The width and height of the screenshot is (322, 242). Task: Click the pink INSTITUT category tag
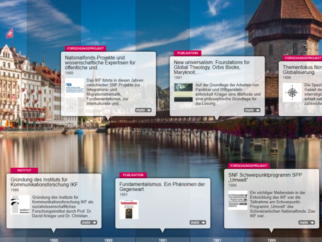click(24, 170)
